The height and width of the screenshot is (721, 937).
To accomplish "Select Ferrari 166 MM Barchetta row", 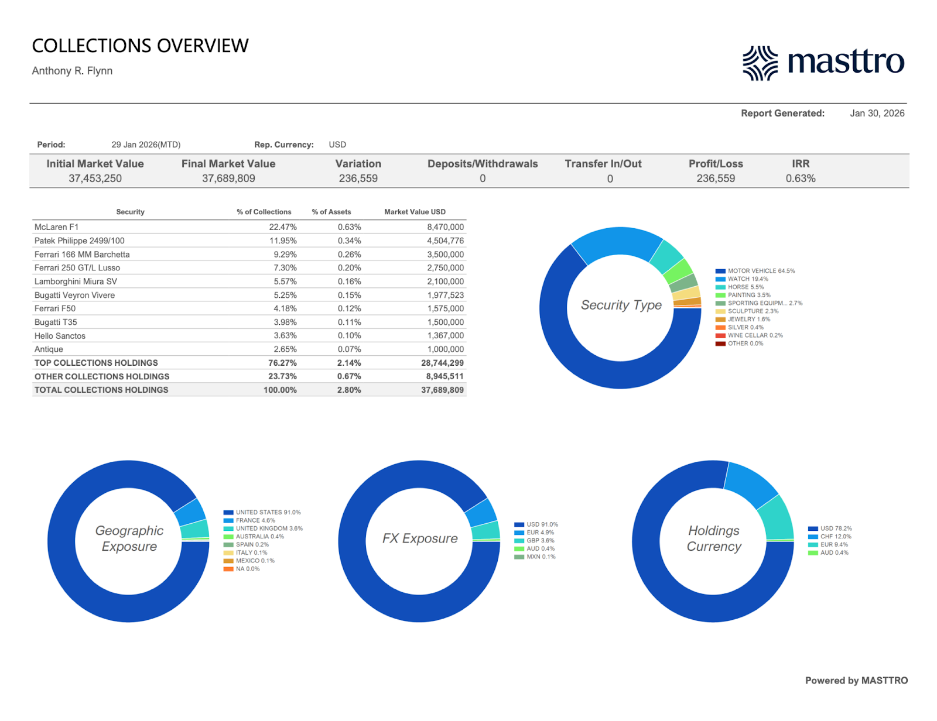I will tap(249, 255).
